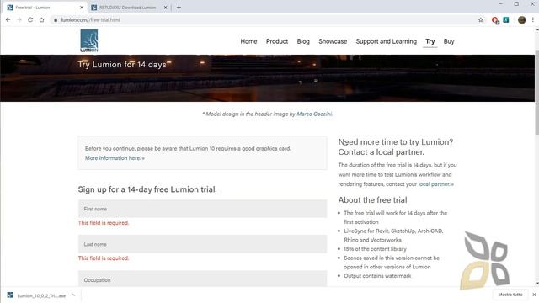Click into the First name field

click(202, 209)
